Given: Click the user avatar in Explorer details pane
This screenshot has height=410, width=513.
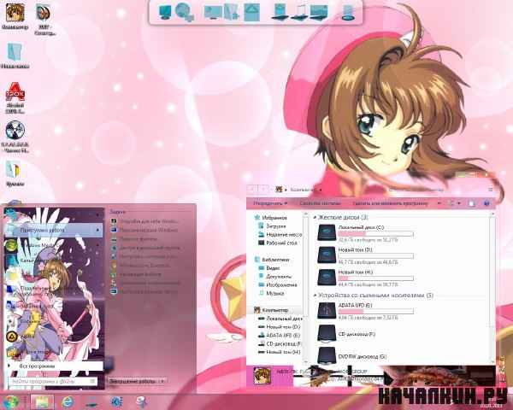Looking at the screenshot, I should coord(262,376).
